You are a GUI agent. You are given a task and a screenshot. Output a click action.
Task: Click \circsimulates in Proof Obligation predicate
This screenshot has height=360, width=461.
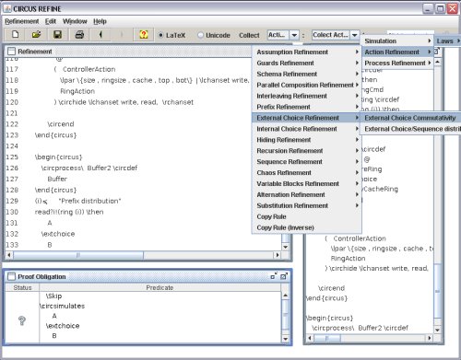(62, 306)
